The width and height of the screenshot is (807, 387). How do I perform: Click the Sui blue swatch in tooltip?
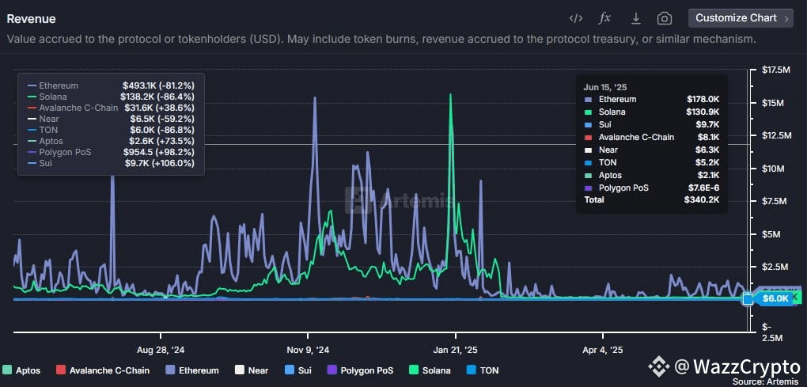(589, 124)
